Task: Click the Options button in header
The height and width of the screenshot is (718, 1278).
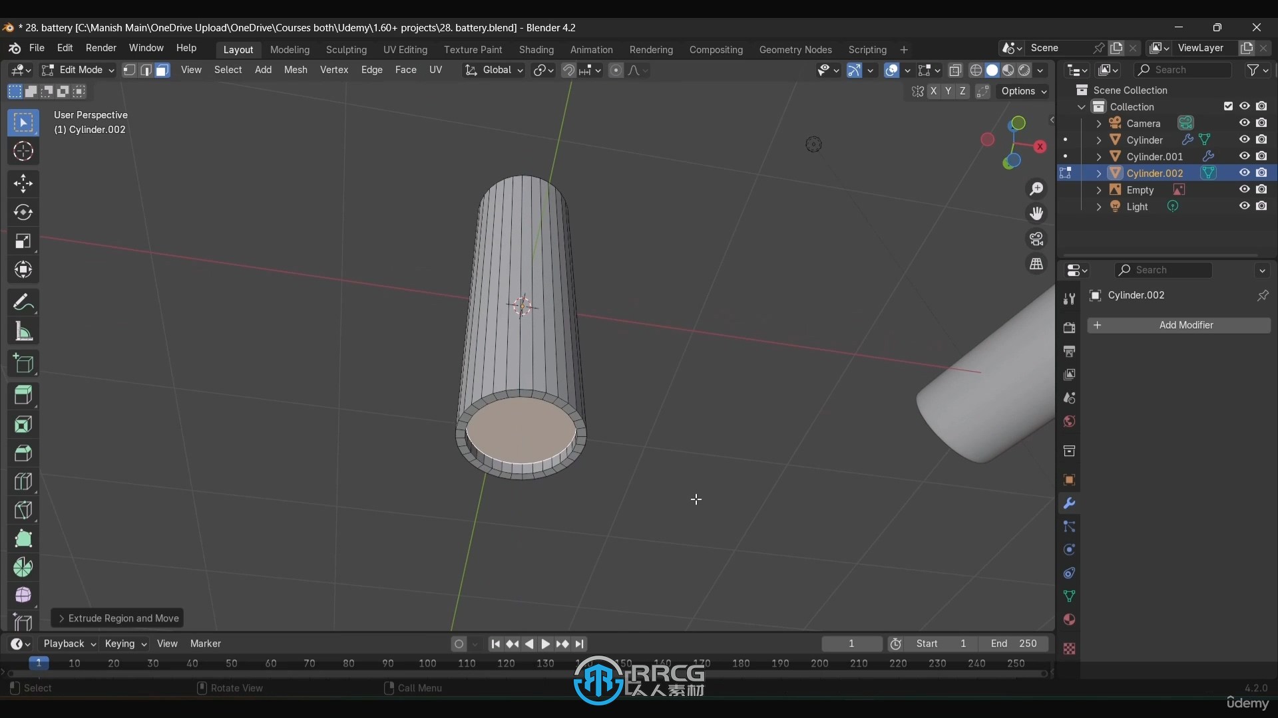Action: click(1021, 90)
